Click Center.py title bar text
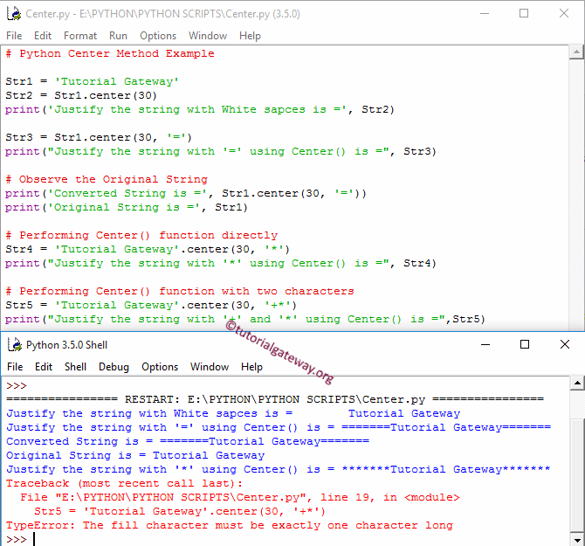This screenshot has height=546, width=585. (x=162, y=14)
